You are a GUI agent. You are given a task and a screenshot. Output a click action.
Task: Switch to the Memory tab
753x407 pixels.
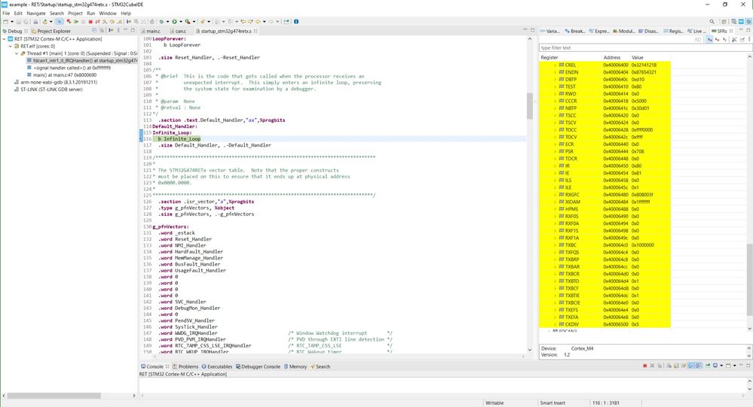(295, 366)
